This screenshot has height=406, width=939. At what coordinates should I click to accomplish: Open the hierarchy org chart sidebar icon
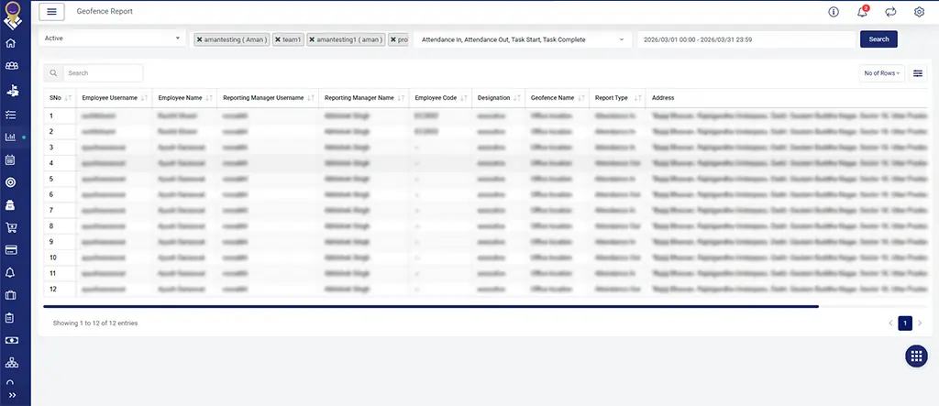coord(11,363)
